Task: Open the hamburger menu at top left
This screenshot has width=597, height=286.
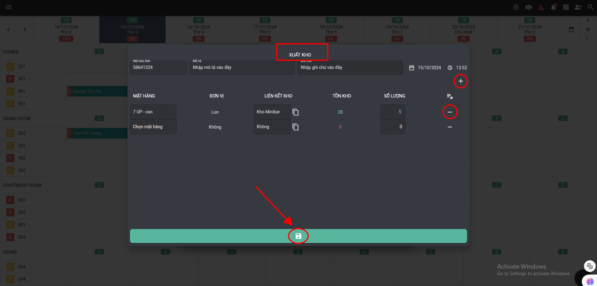Action: coord(9,7)
